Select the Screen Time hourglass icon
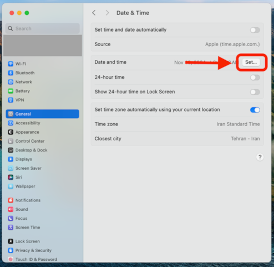 pos(11,227)
